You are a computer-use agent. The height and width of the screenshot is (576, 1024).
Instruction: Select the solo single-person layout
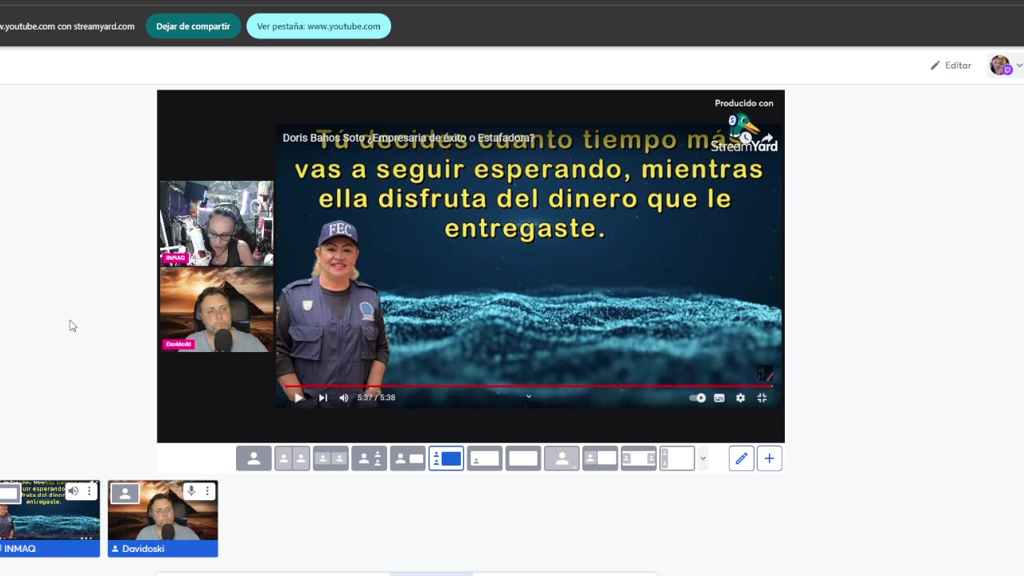click(x=254, y=458)
